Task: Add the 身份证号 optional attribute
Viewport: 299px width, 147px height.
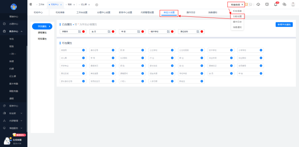Action: 113,50
